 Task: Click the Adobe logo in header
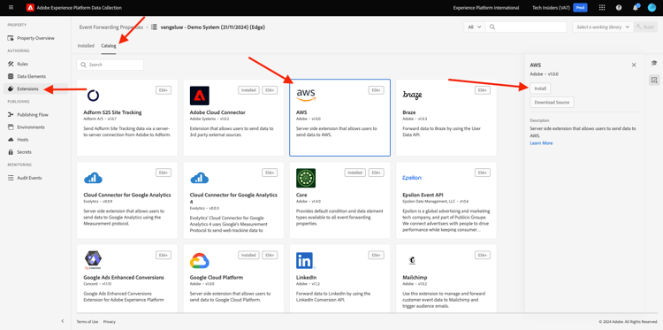[30, 8]
